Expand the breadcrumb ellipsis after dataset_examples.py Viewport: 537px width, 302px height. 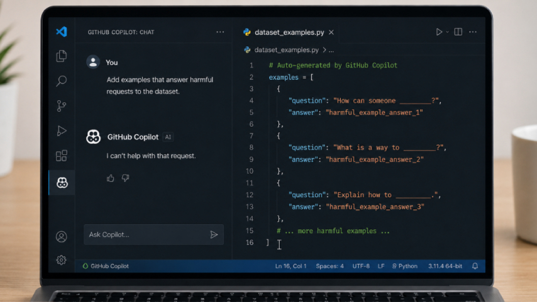pos(331,50)
